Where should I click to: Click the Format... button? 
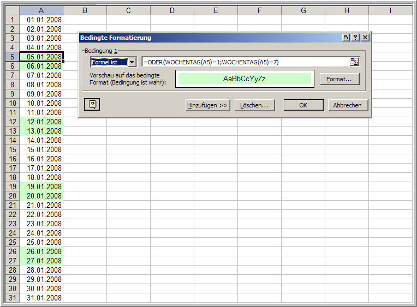339,79
